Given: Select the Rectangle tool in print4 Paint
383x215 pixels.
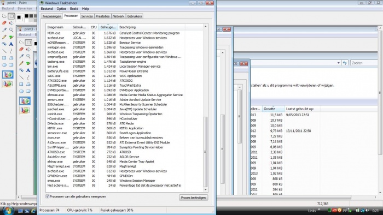Looking at the screenshot, I should coord(4,58).
